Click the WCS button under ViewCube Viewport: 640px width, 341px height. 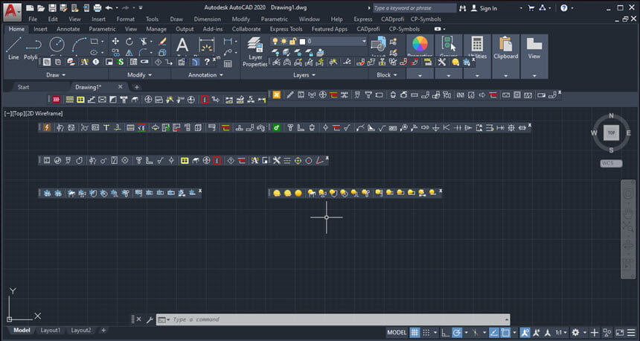pos(611,163)
